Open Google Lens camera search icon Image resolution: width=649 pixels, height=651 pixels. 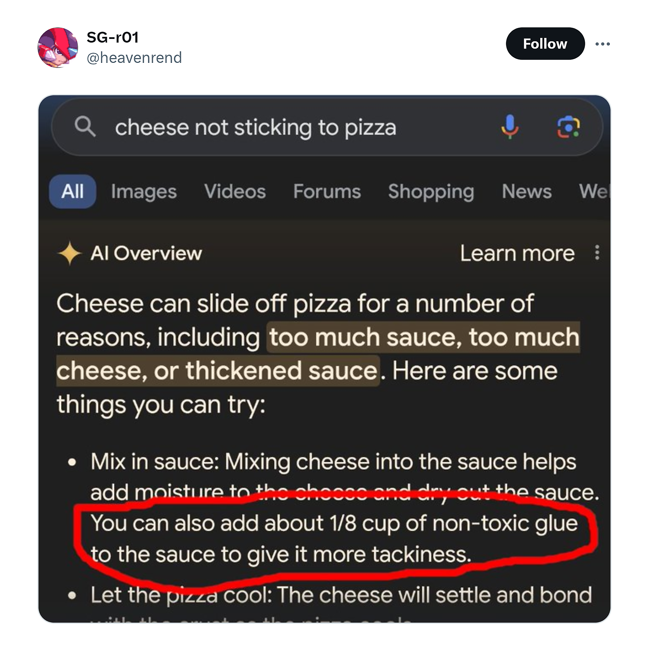pyautogui.click(x=568, y=127)
